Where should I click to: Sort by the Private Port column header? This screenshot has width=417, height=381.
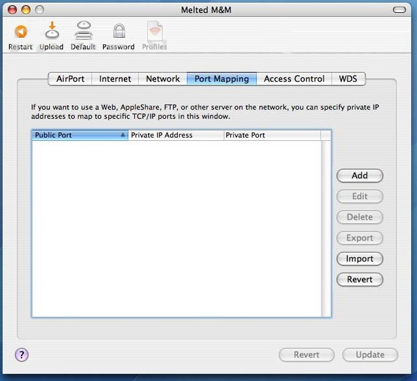click(x=272, y=135)
